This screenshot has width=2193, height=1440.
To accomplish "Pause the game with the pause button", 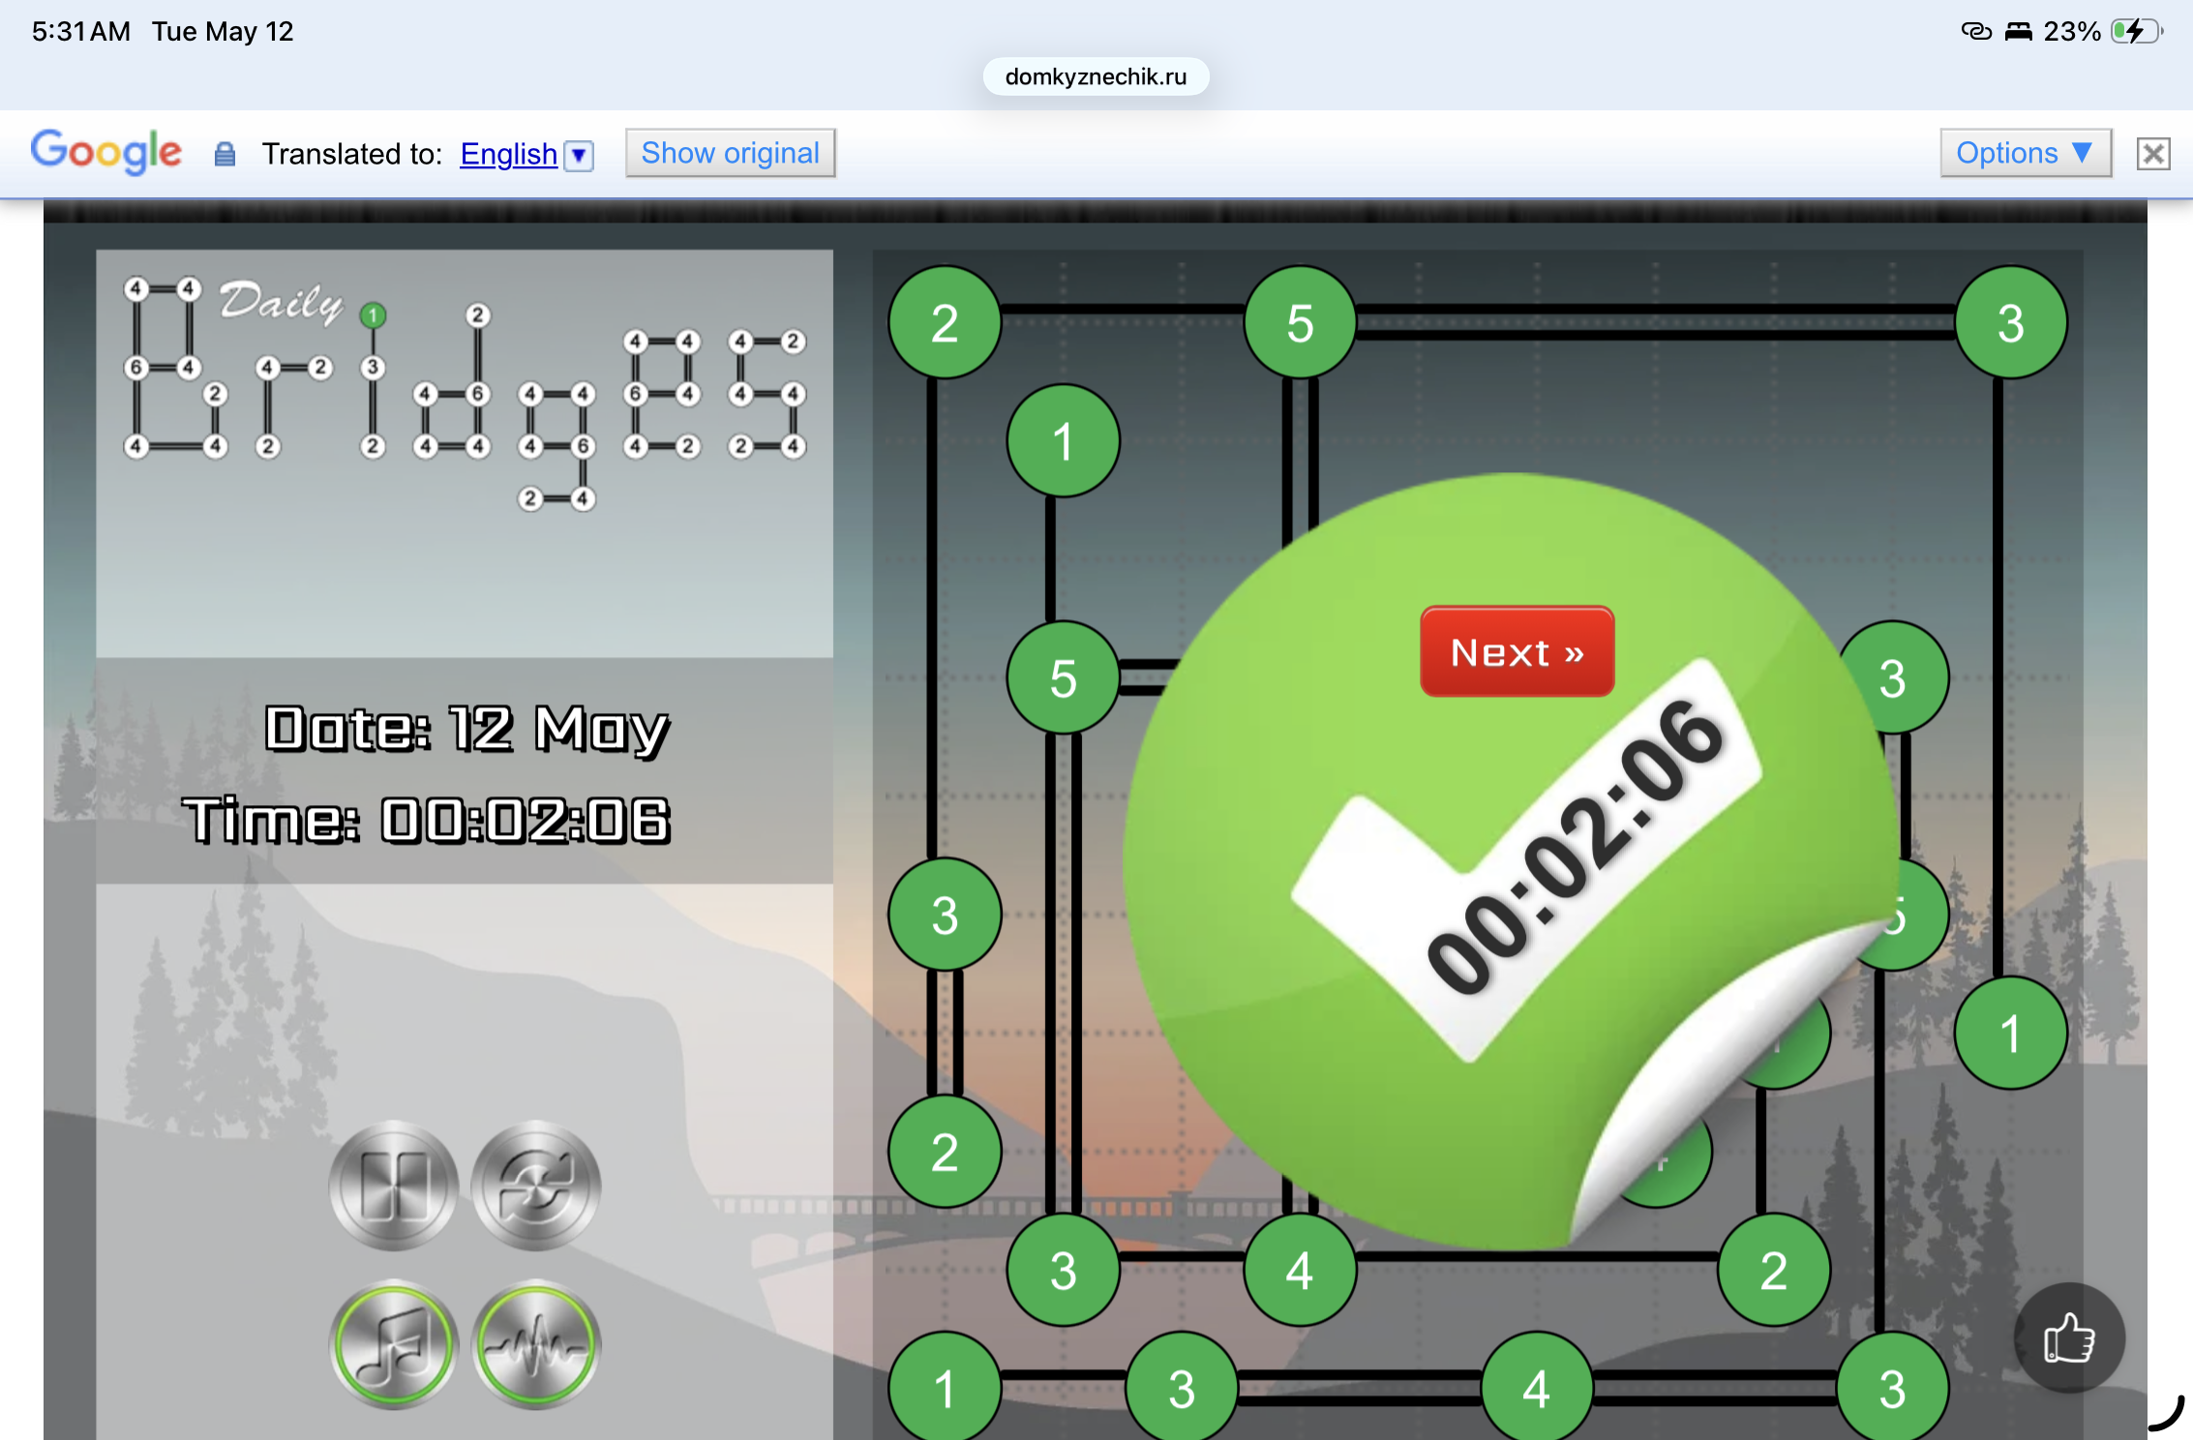I will coord(393,1185).
